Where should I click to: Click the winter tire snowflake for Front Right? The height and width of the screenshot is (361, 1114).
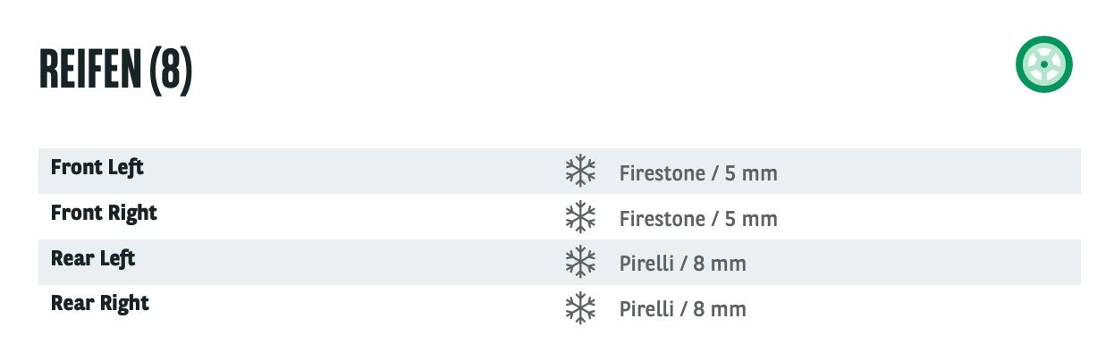click(580, 216)
